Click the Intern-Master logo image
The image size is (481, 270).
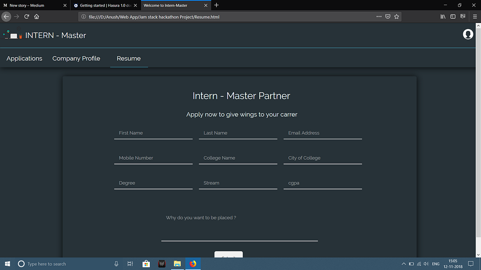(x=13, y=35)
